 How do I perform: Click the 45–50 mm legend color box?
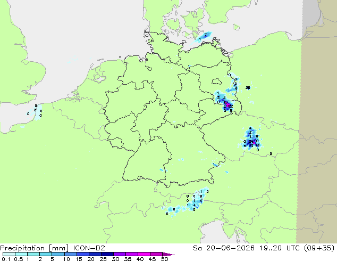pos(156,254)
